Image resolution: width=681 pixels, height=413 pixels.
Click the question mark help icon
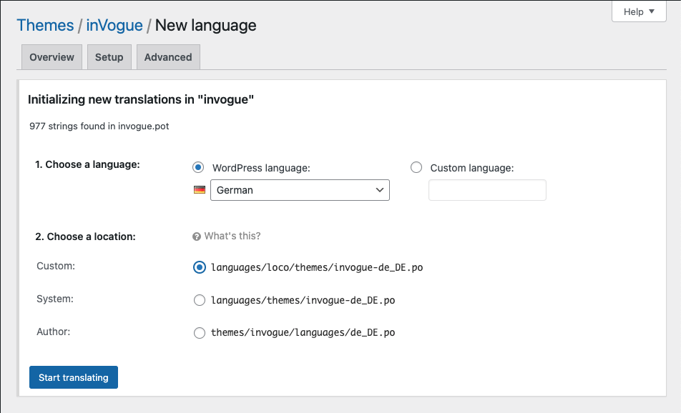[x=197, y=237]
